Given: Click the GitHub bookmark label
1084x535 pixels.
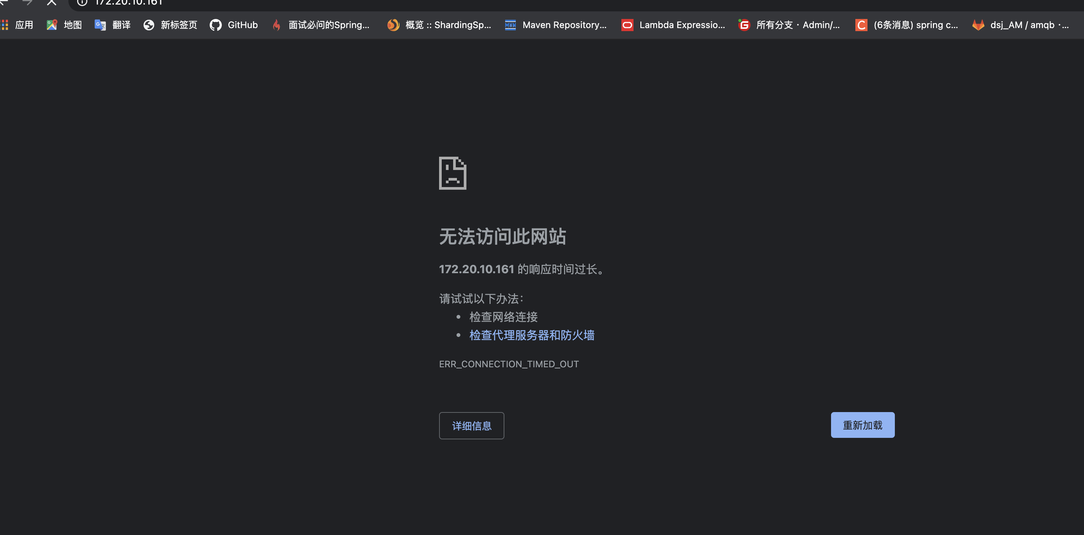Looking at the screenshot, I should point(243,25).
